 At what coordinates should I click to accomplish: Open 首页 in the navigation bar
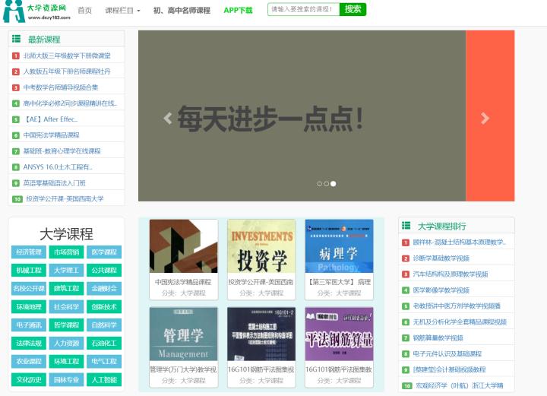point(84,11)
